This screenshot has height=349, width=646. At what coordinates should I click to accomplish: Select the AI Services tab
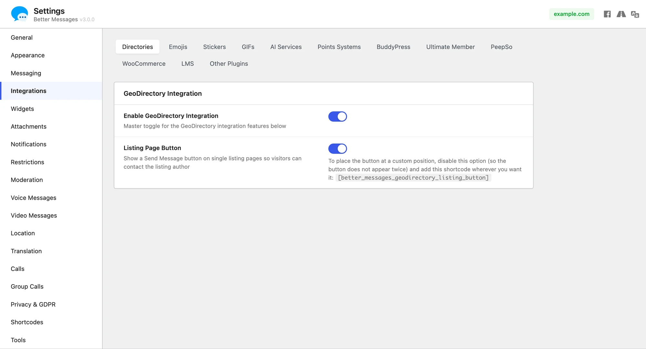click(x=286, y=47)
